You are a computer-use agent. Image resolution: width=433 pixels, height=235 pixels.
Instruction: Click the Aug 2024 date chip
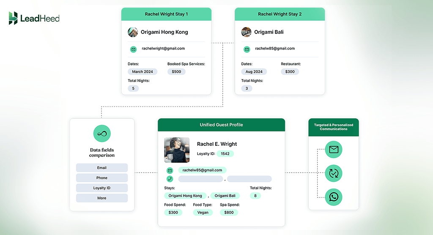[x=254, y=71]
